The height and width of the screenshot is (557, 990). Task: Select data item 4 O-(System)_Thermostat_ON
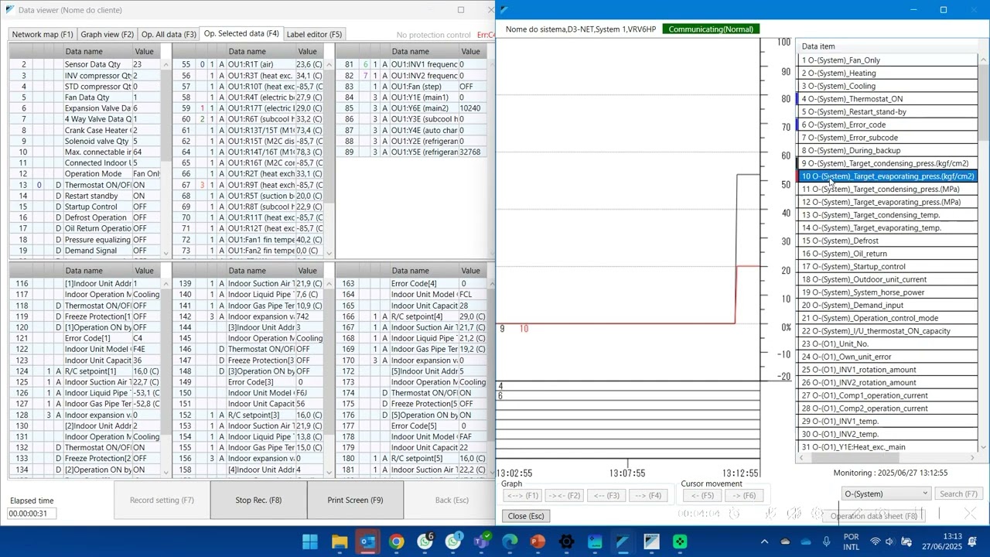[887, 99]
